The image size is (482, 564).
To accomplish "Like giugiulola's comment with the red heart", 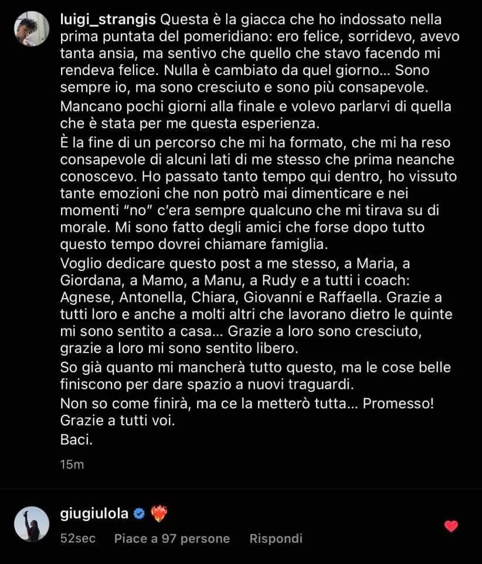I will point(451,526).
